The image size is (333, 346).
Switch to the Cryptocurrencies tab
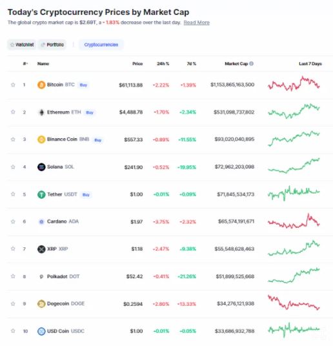(x=101, y=45)
